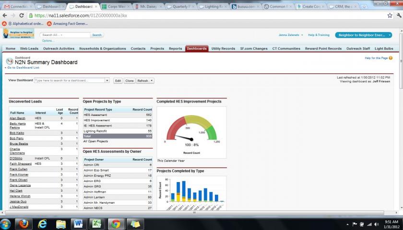Show hidden system tray icons
Image resolution: width=403 pixels, height=230 pixels.
tap(347, 224)
